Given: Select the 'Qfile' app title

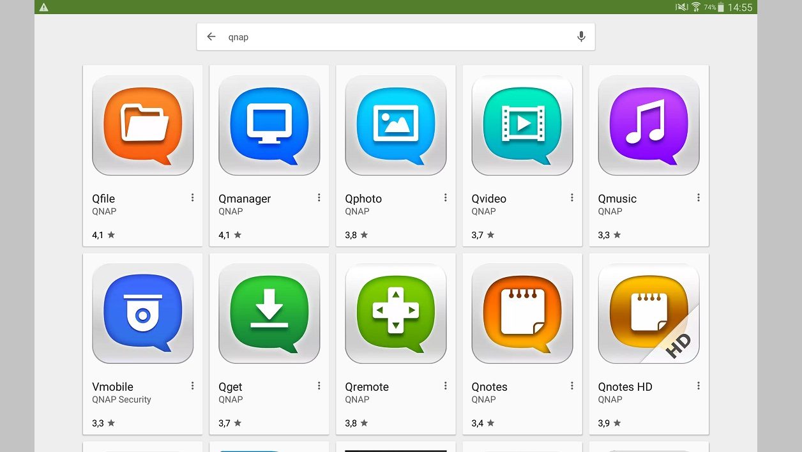Looking at the screenshot, I should (103, 199).
